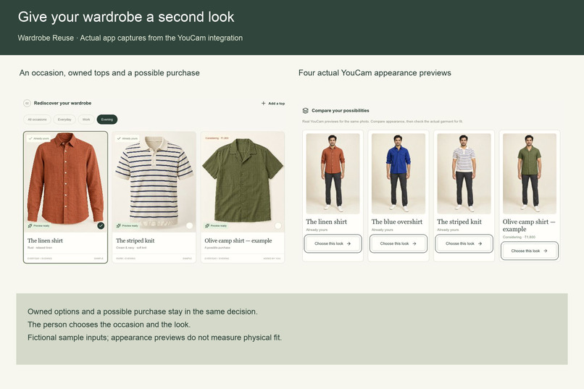
Task: Click the title The striped knit on the wardrobe card
Action: coord(135,240)
